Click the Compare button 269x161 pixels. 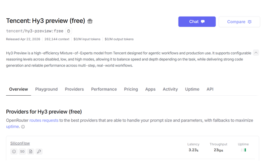[x=239, y=22]
